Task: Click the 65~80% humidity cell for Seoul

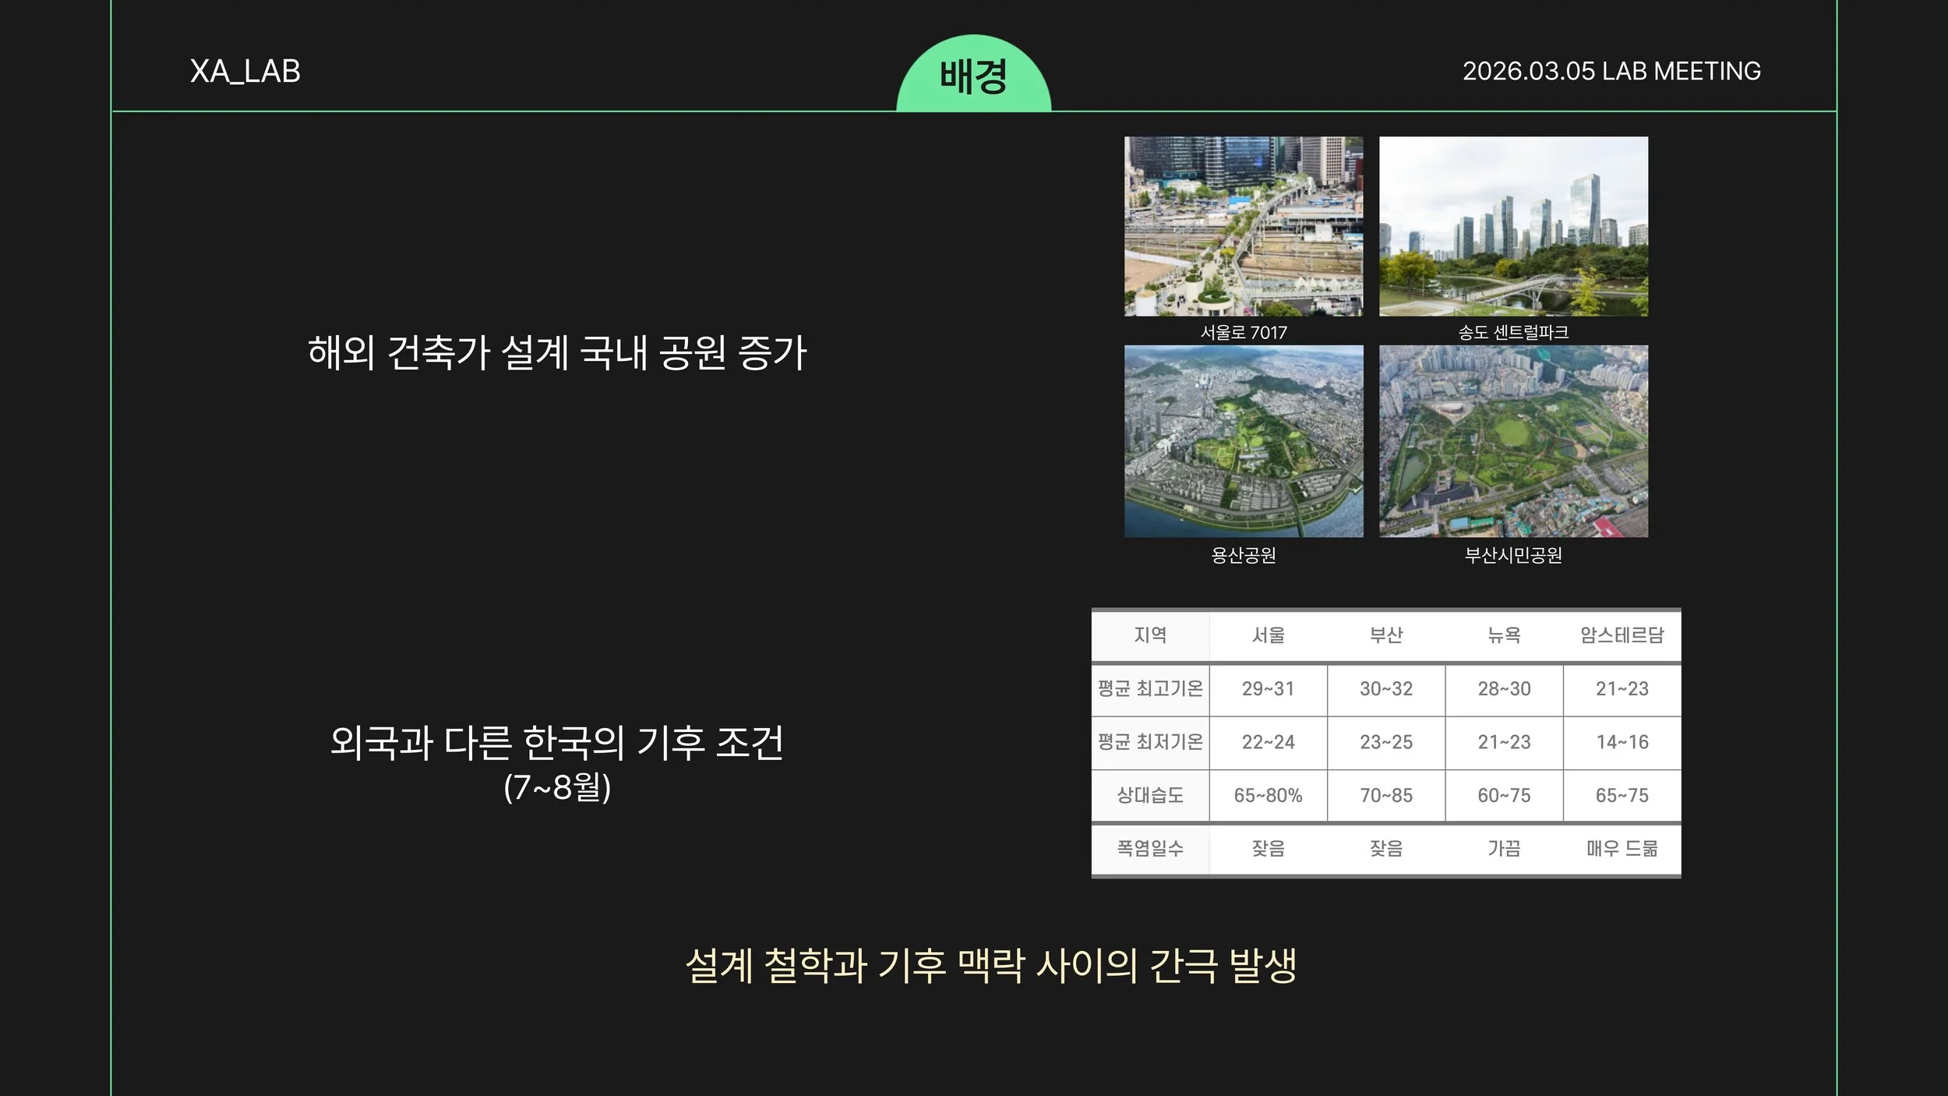Action: tap(1268, 796)
